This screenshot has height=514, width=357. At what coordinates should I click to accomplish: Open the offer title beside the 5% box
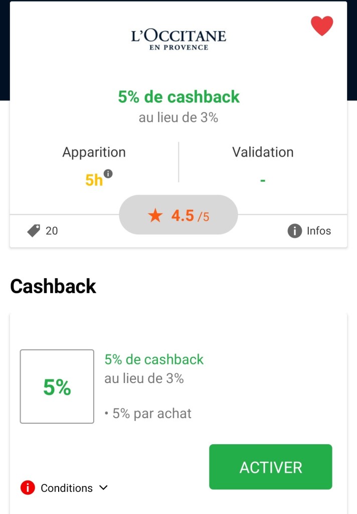click(154, 359)
